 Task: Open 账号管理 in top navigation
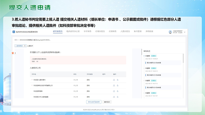[x=138, y=31]
